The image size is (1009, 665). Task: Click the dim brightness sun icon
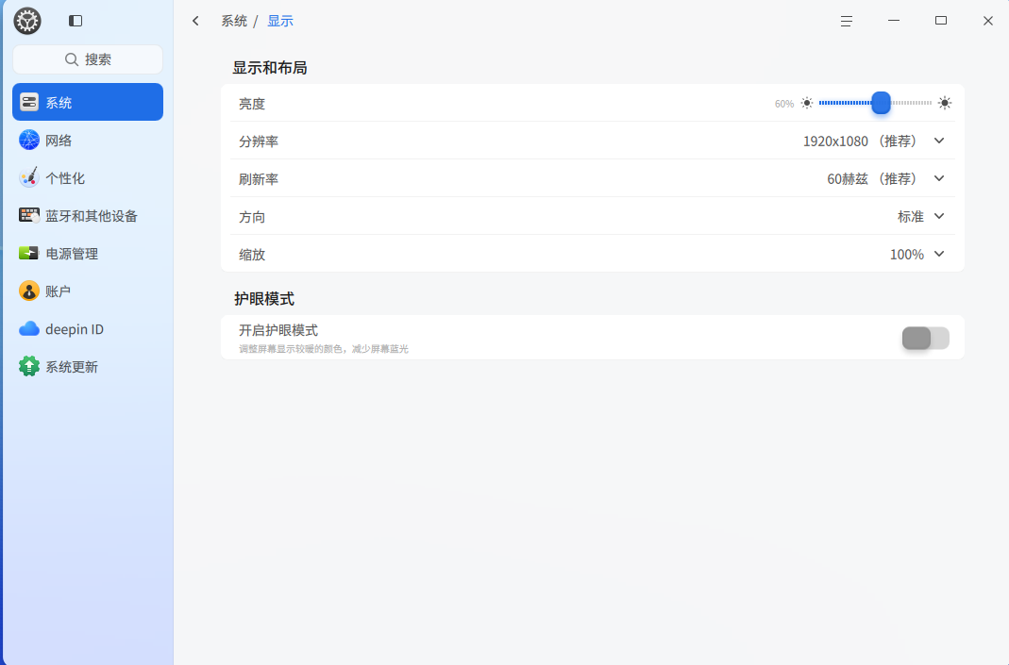[806, 103]
